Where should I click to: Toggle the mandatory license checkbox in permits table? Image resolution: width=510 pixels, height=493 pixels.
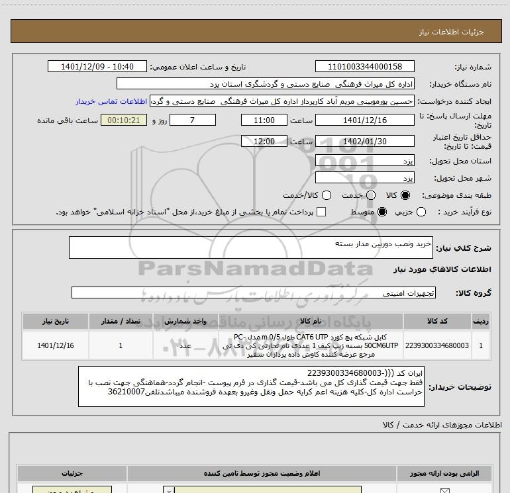444,490
